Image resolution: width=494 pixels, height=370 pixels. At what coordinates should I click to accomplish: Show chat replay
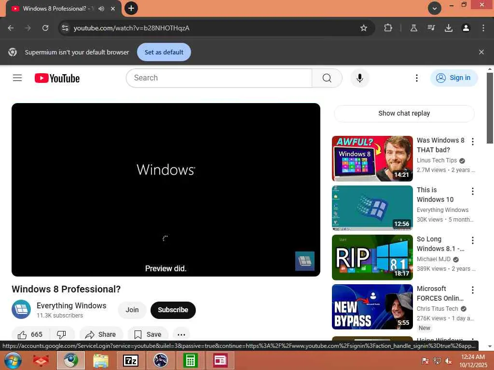tap(404, 113)
